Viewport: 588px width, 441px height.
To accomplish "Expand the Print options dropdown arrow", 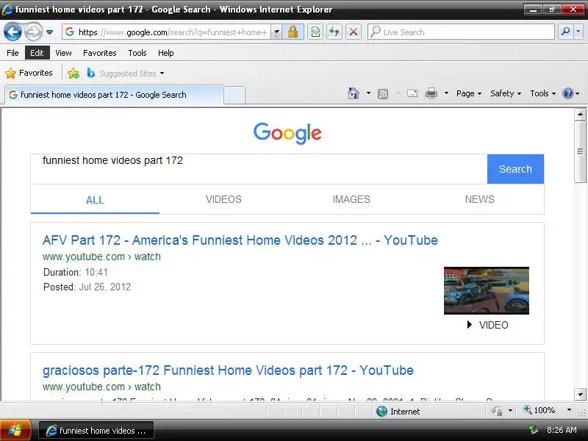I will pos(446,93).
